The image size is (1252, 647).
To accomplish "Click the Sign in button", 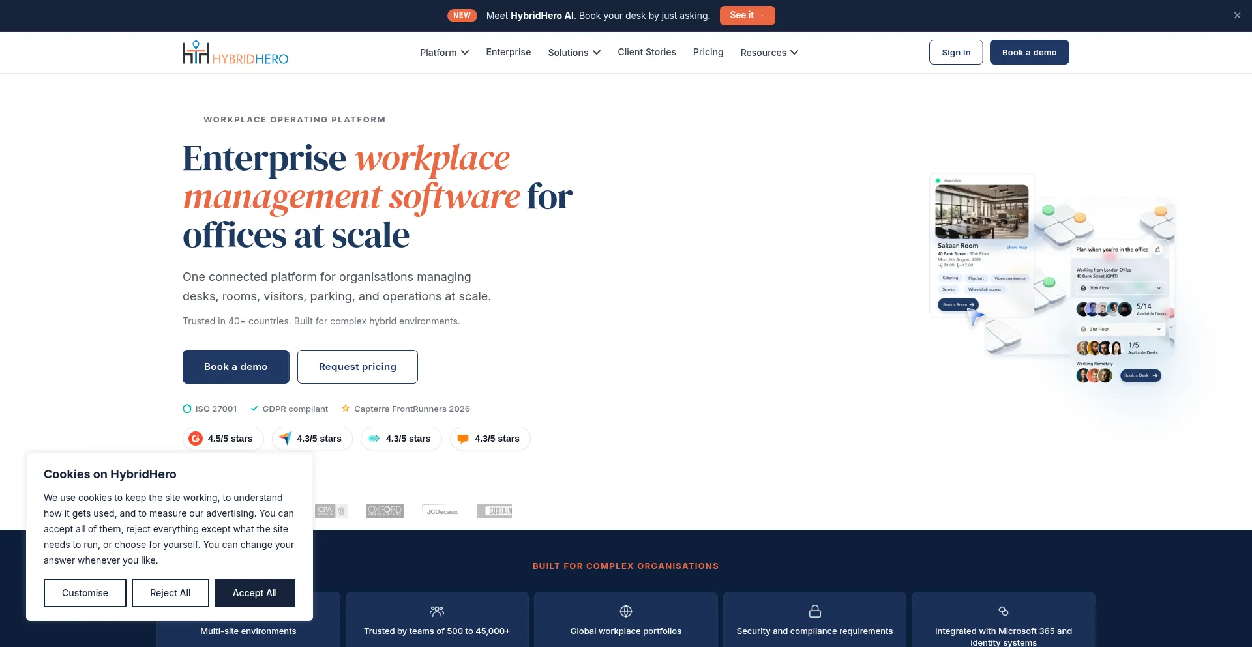I will 956,52.
